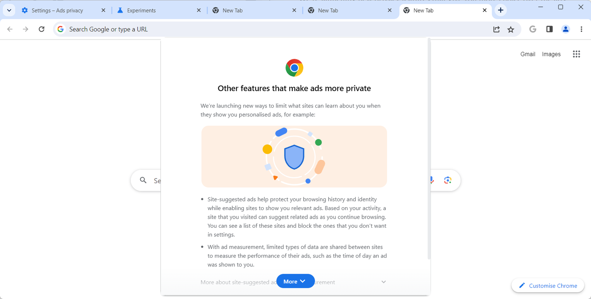Open the Google extension icon in toolbar

coord(533,29)
